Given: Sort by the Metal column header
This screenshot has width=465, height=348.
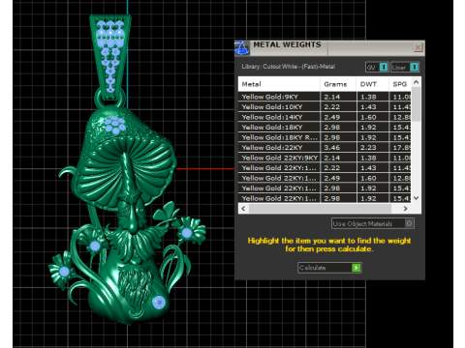Looking at the screenshot, I should coord(279,84).
